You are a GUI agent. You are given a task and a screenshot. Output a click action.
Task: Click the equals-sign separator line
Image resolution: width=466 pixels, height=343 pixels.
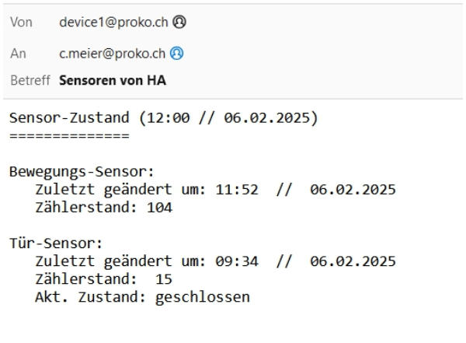[x=69, y=136]
